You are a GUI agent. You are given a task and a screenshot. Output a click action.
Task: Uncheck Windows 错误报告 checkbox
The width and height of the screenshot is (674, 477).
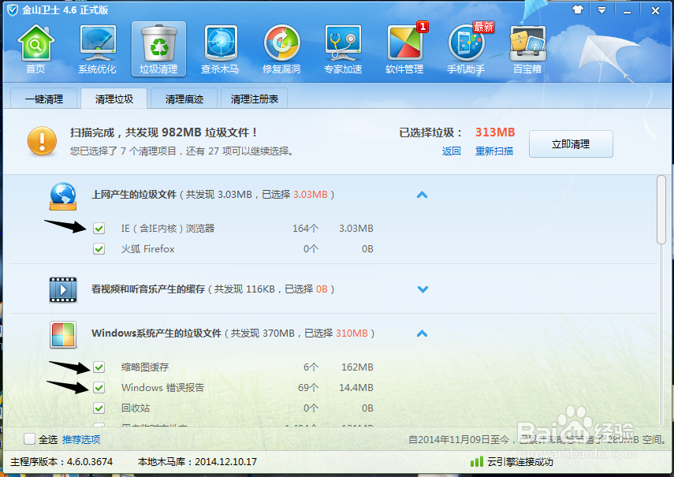[99, 388]
